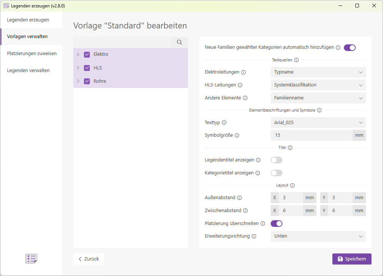Click info icon next to Elektroleitungen
383x276 pixels.
244,72
